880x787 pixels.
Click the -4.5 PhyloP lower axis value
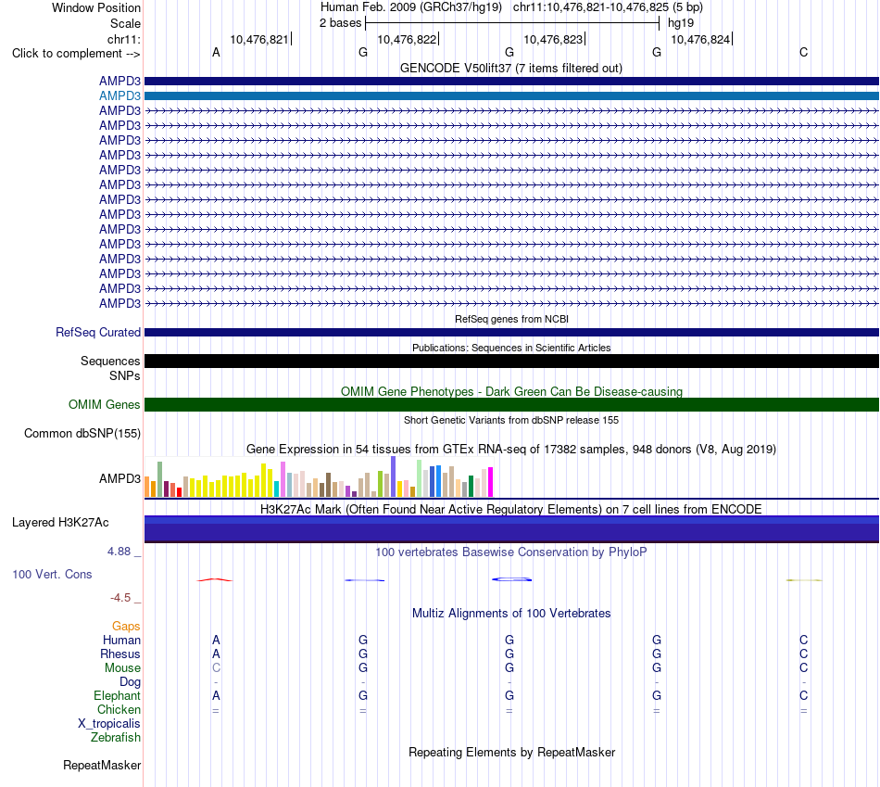120,598
